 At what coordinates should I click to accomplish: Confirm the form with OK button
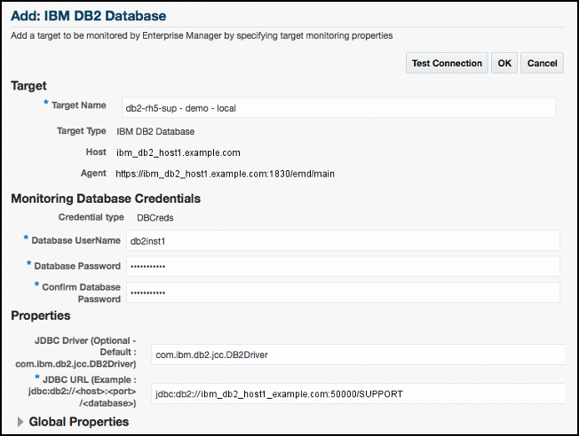504,63
